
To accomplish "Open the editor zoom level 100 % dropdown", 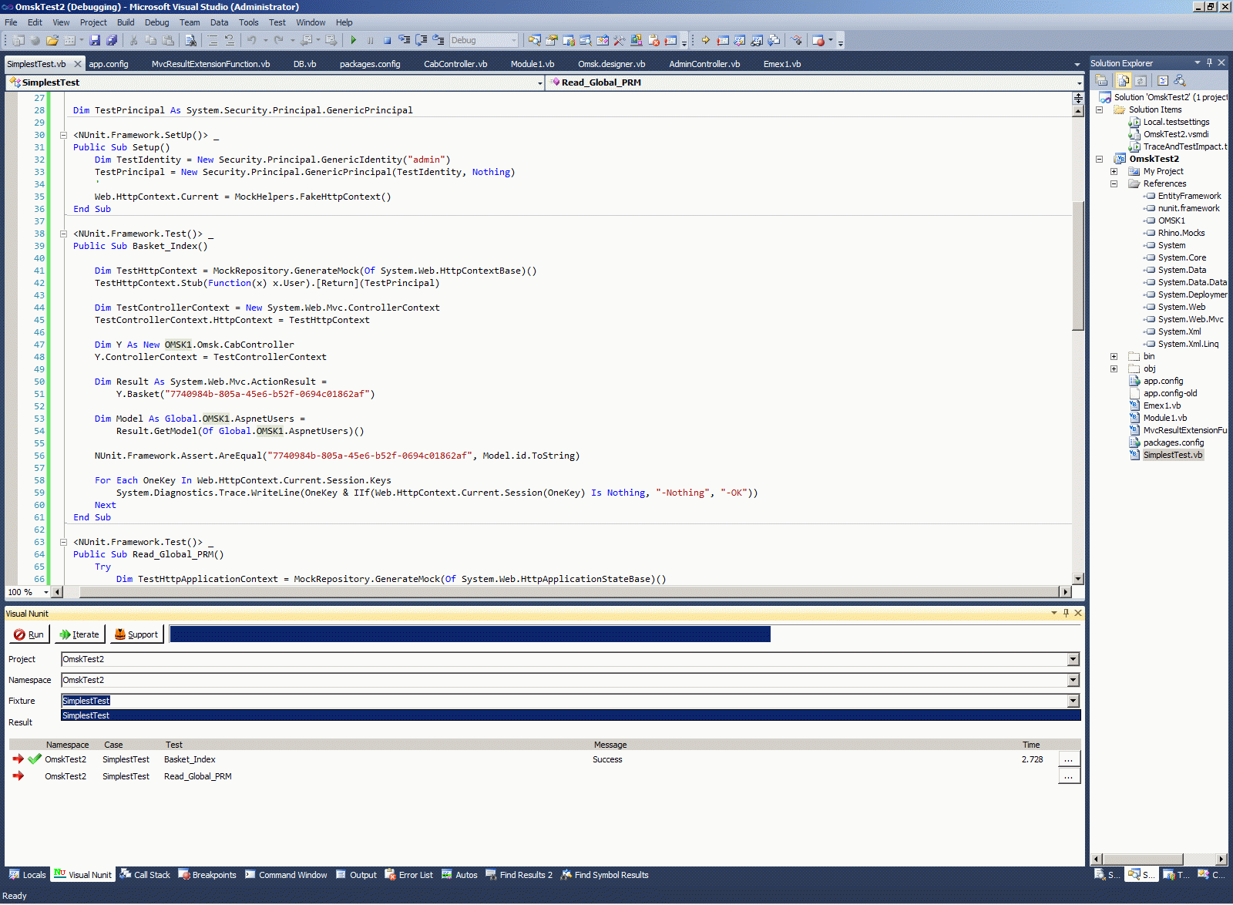I will pos(45,592).
